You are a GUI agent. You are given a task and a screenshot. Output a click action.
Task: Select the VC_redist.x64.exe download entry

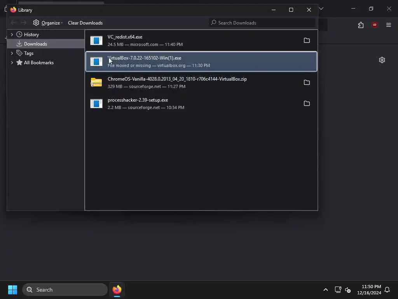201,40
